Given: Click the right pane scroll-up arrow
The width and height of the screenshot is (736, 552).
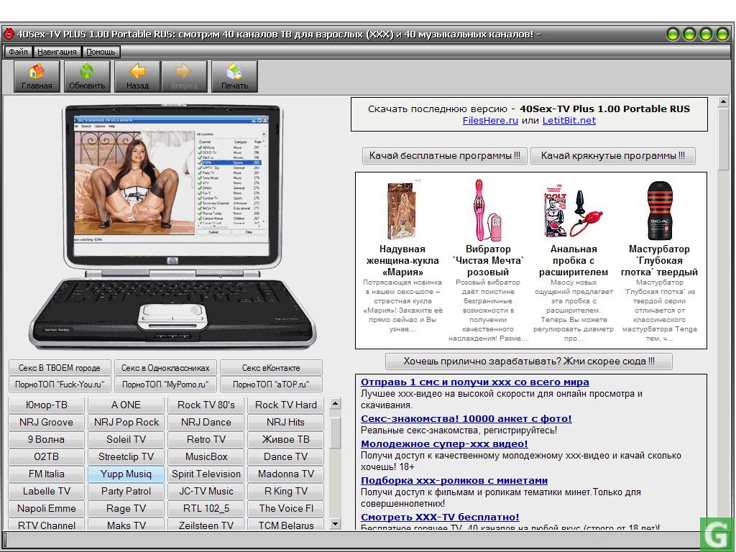Looking at the screenshot, I should pyautogui.click(x=723, y=102).
